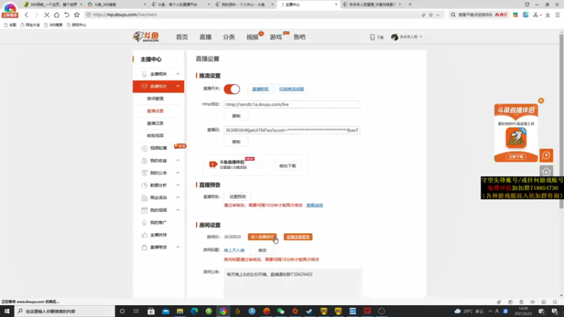Copy the 直播码 stream key
The height and width of the screenshot is (317, 564).
(236, 142)
